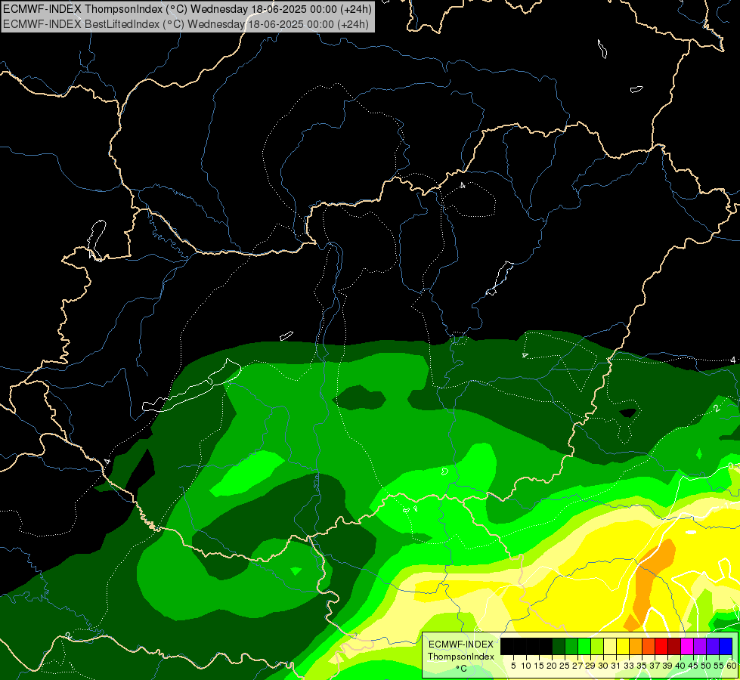This screenshot has width=740, height=680.
Task: Select the violet 50–55 legend swatch
Action: (x=713, y=647)
